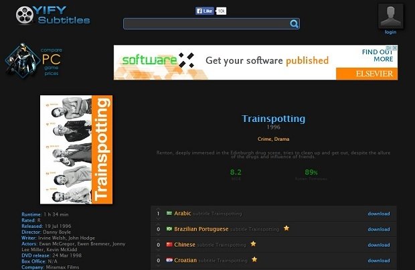Image resolution: width=415 pixels, height=270 pixels.
Task: Close the ad with the X icon
Action: pyautogui.click(x=395, y=48)
